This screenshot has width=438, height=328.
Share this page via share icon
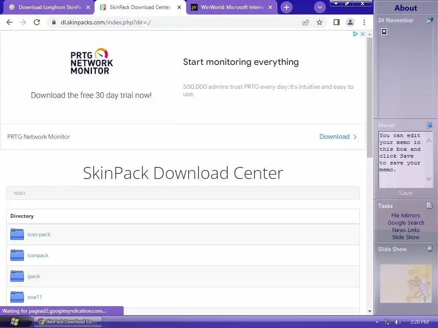click(x=306, y=22)
